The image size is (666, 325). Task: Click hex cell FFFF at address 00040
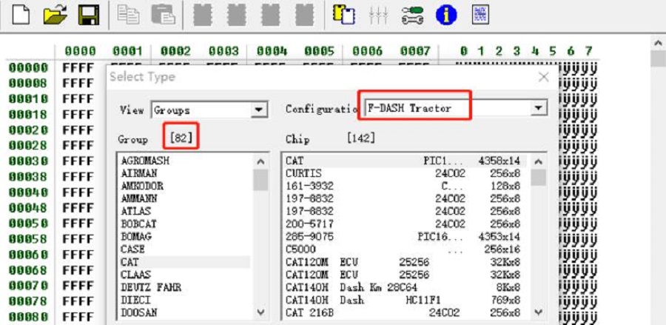click(x=78, y=192)
